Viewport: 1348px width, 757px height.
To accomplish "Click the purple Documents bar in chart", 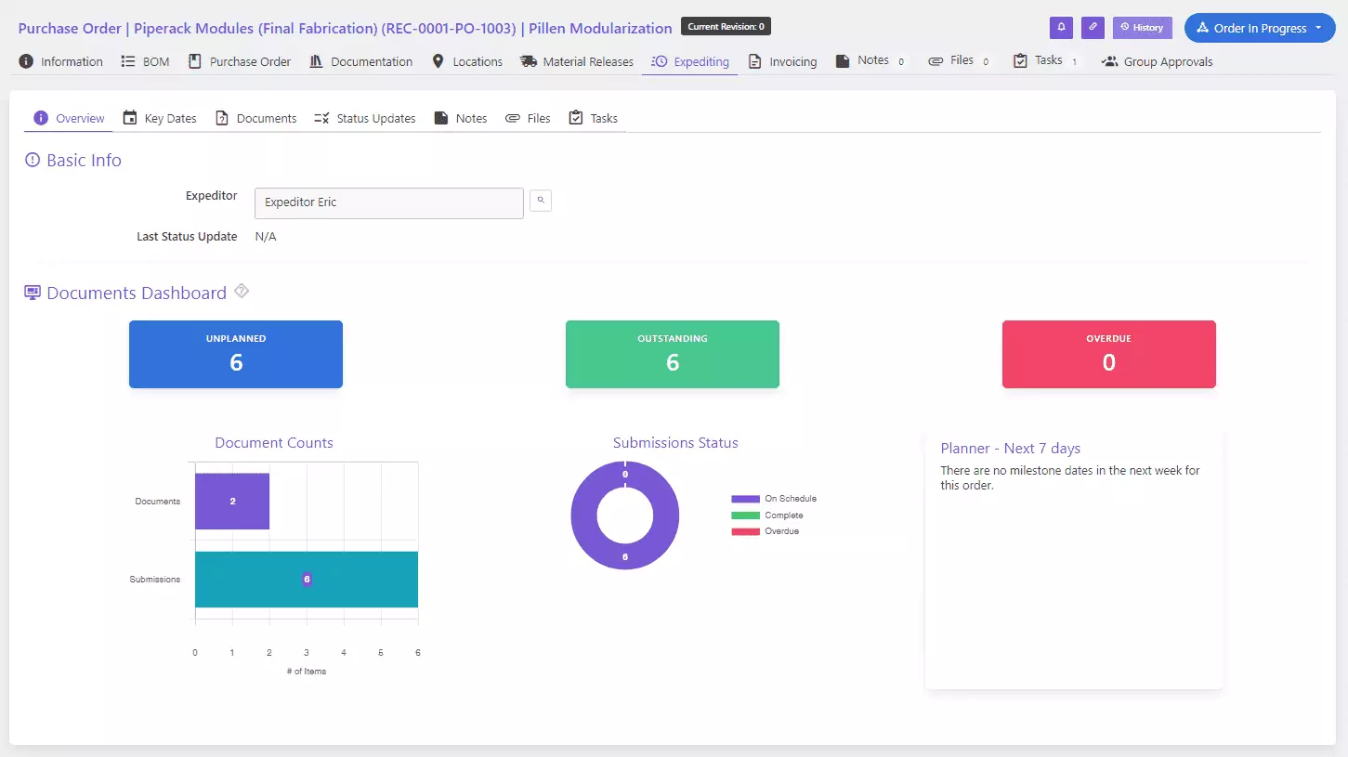I will [232, 502].
